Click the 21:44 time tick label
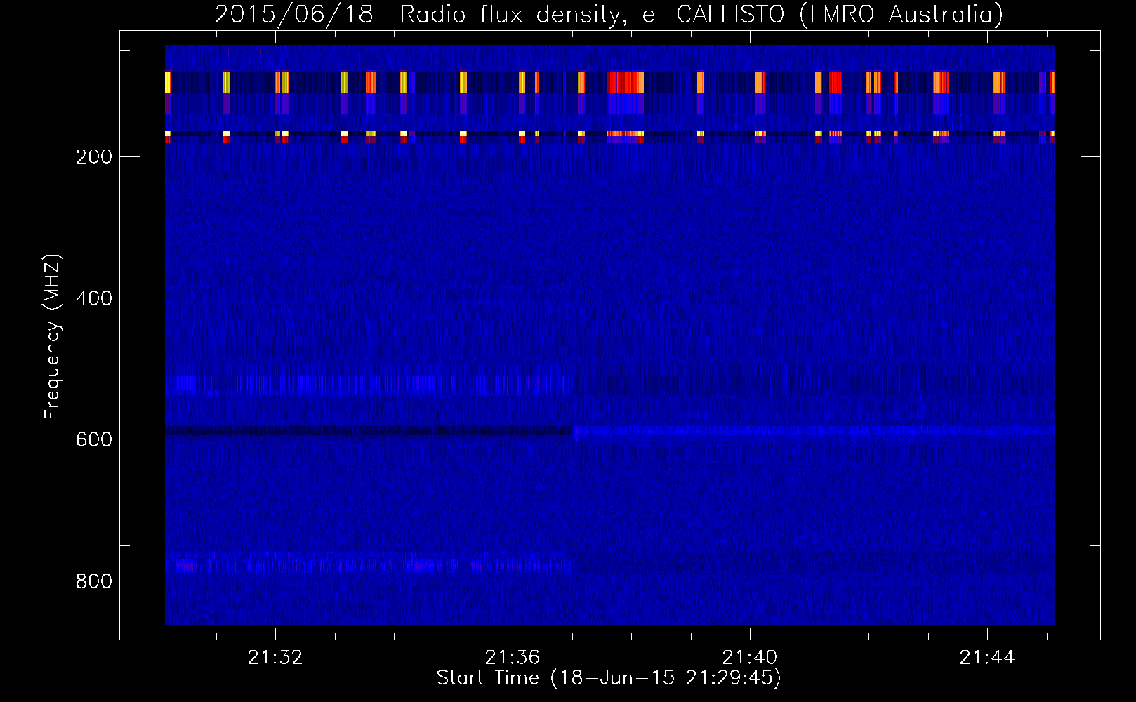1136x702 pixels. pos(987,657)
